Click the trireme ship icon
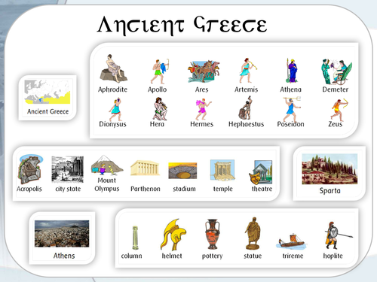Image resolution: width=377 pixels, height=282 pixels. coord(292,241)
